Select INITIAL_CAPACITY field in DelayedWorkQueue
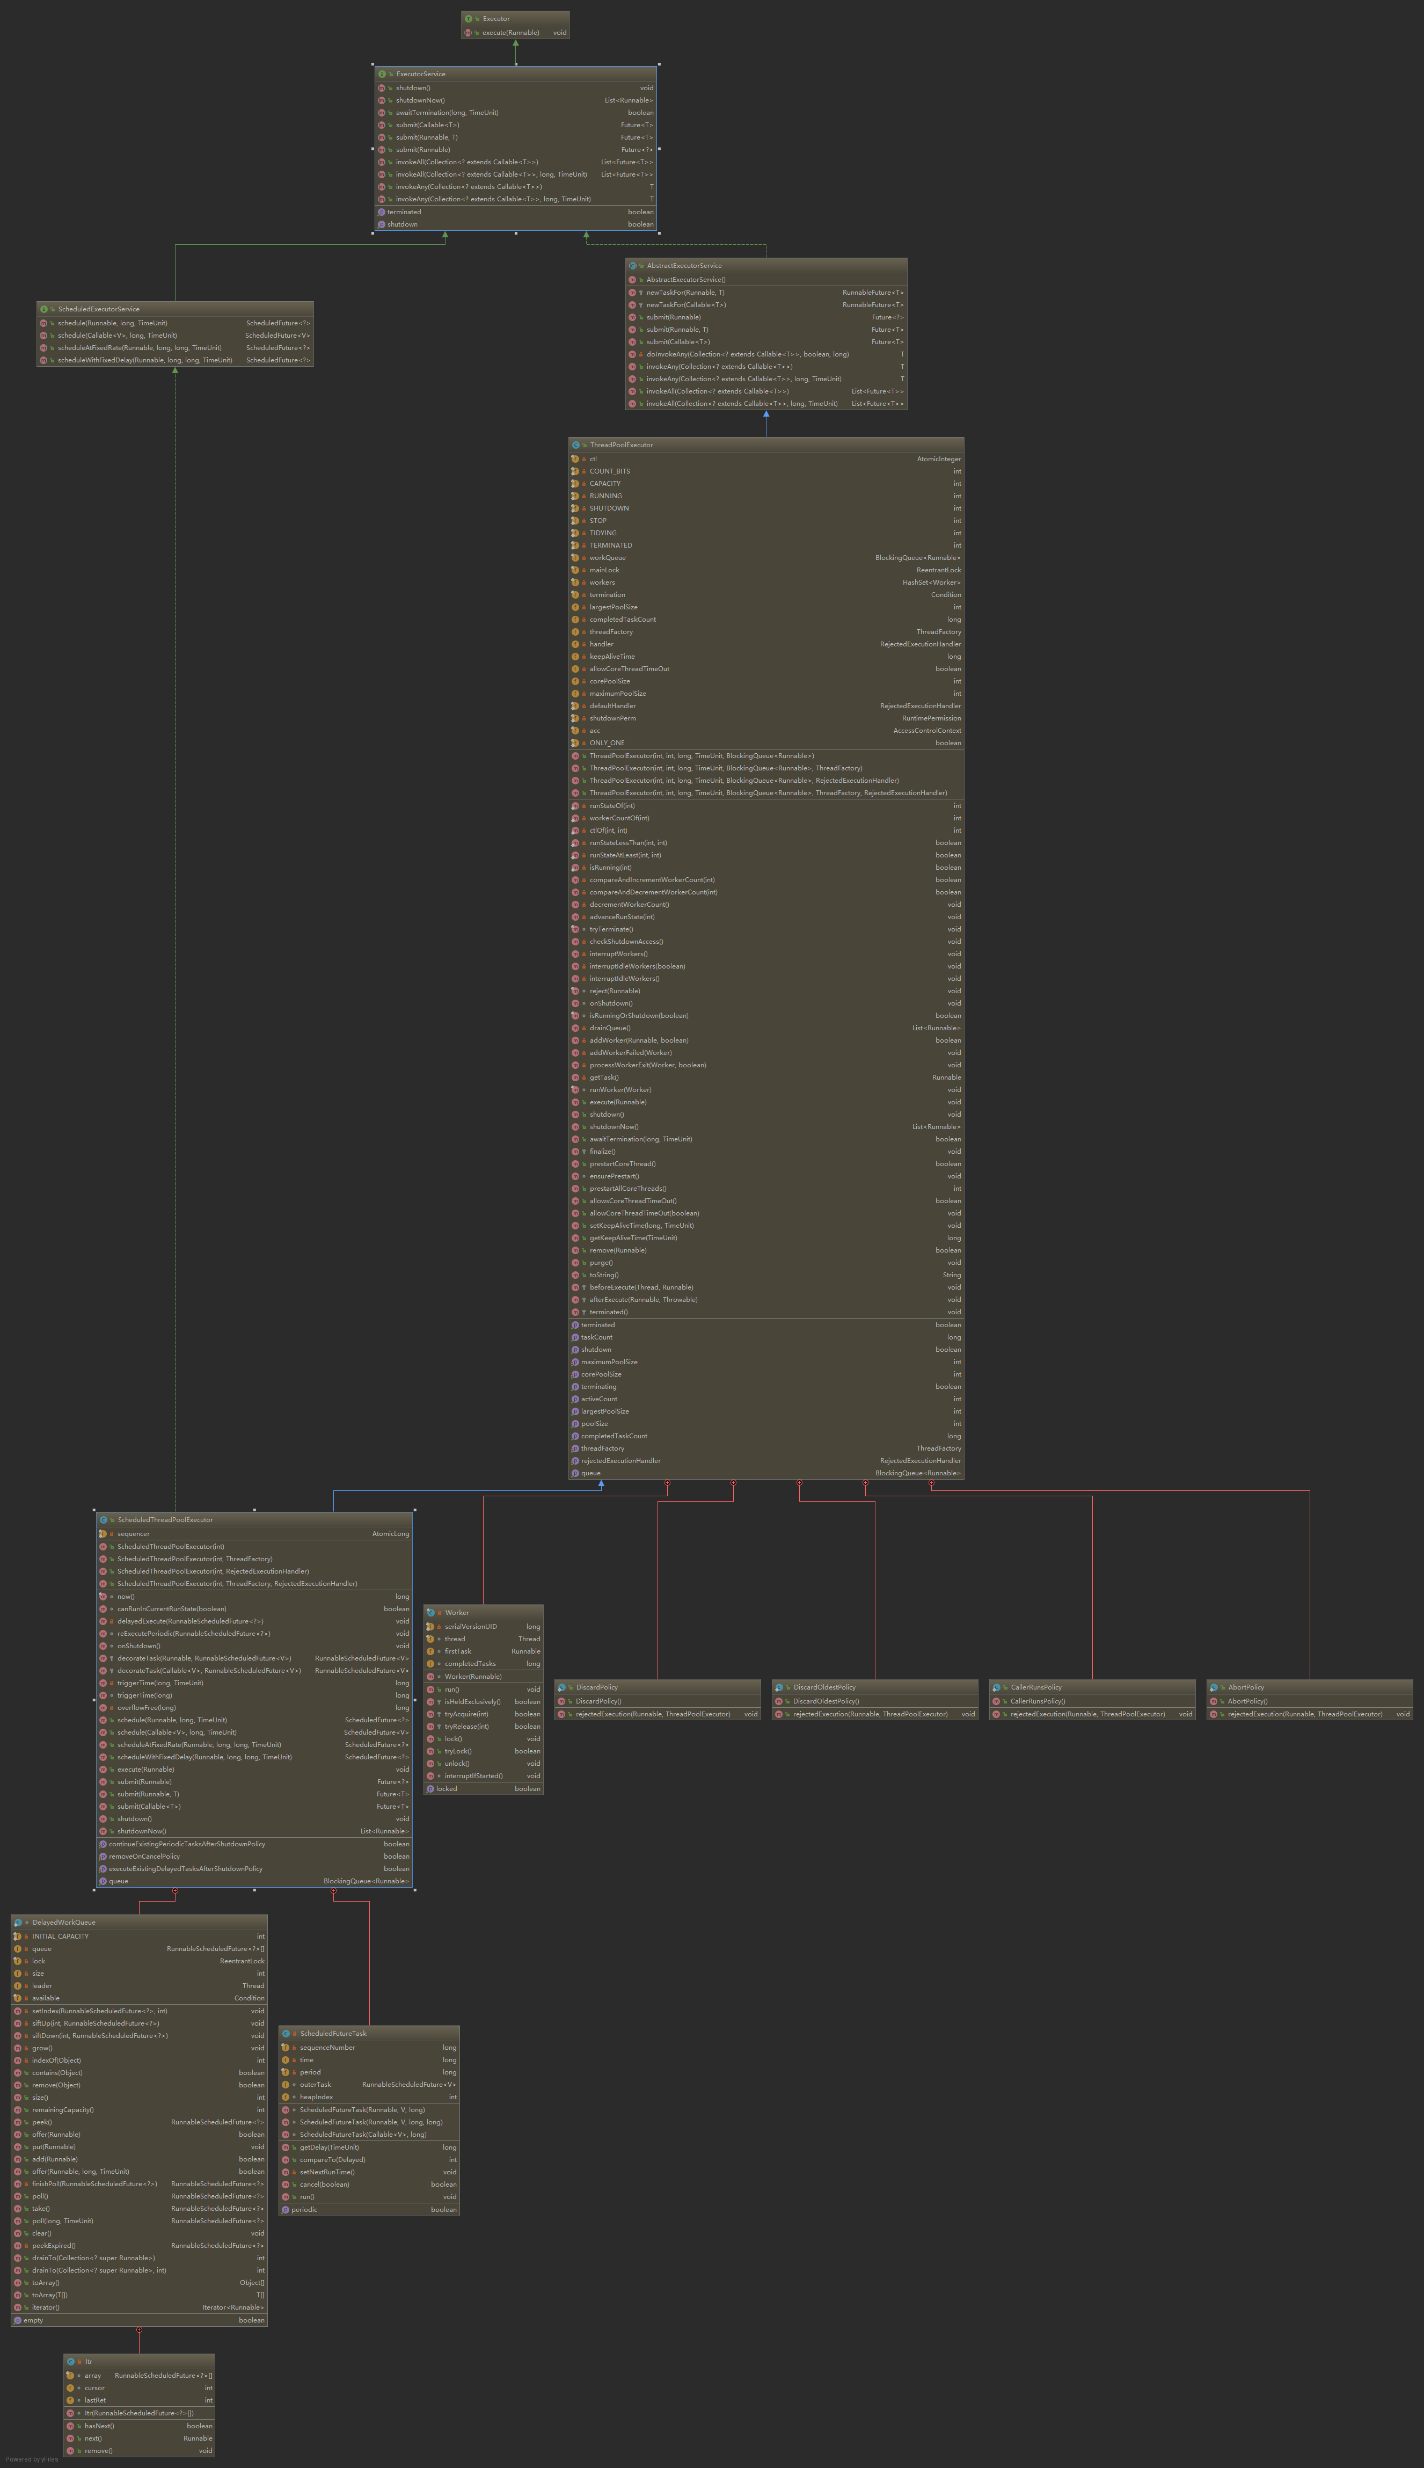Screen dimensions: 1424x2468 click(139, 1936)
